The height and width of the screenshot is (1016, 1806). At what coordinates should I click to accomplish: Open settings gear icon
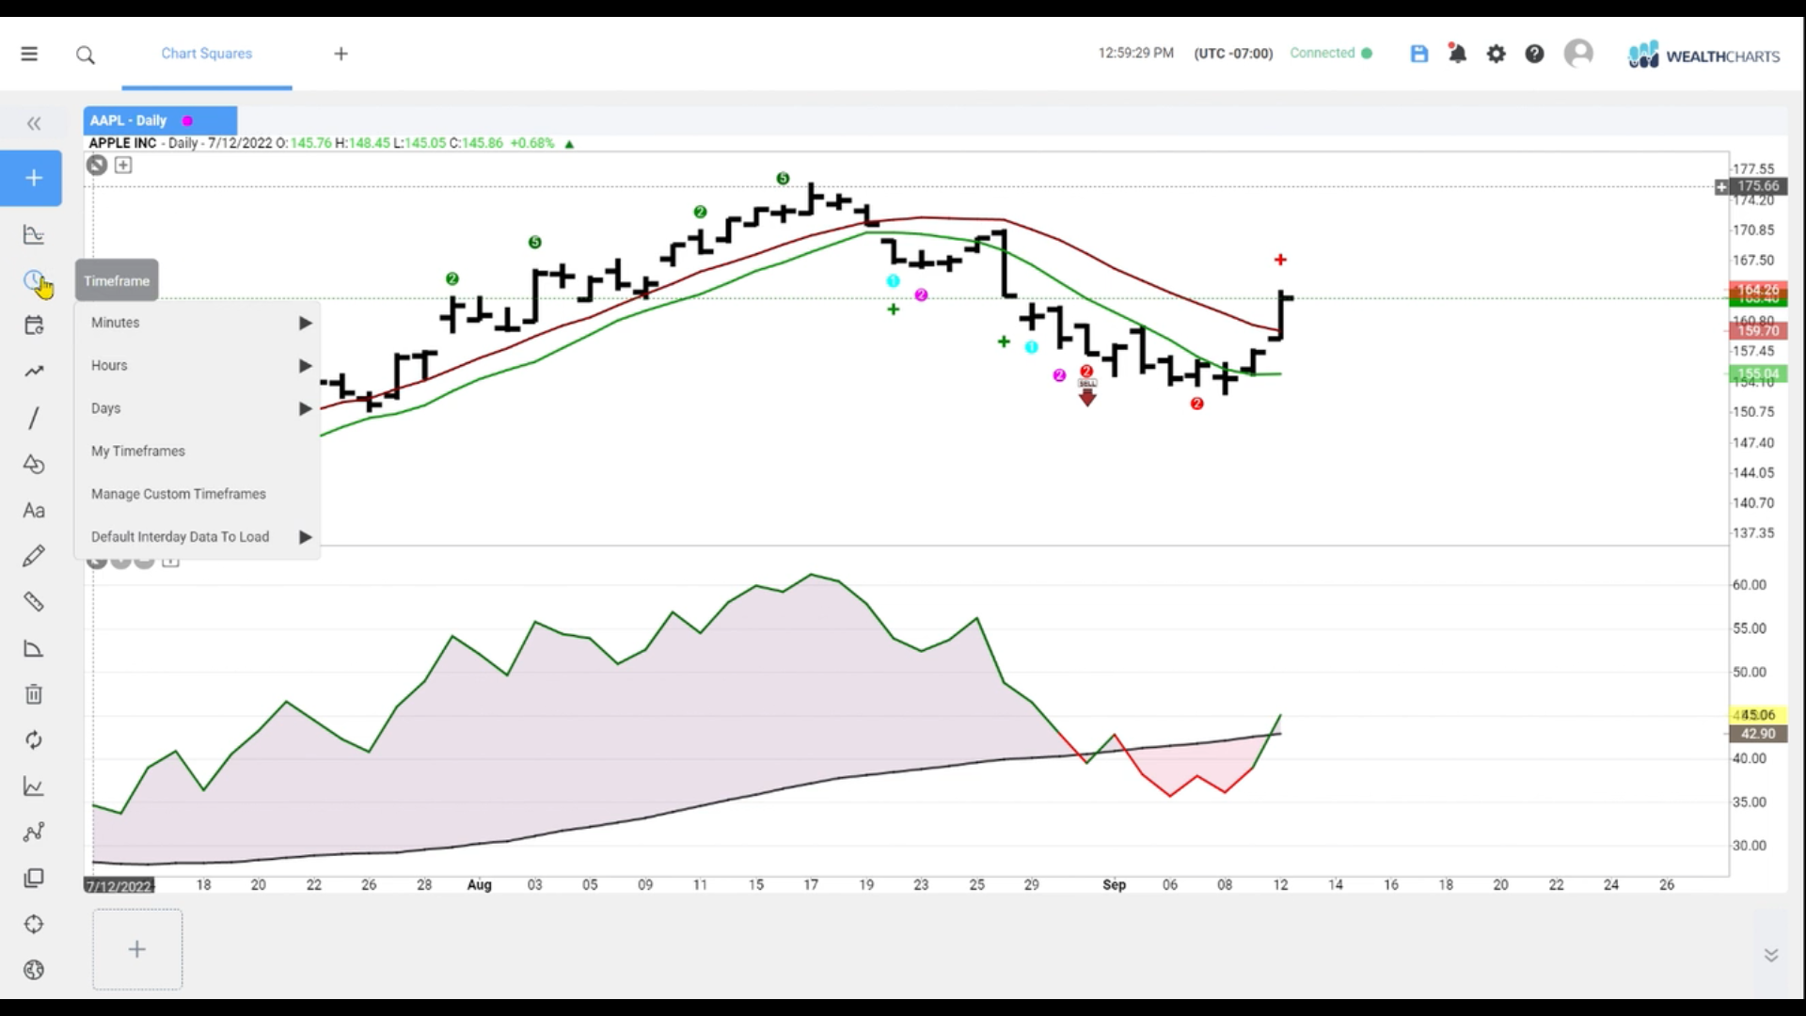1496,54
